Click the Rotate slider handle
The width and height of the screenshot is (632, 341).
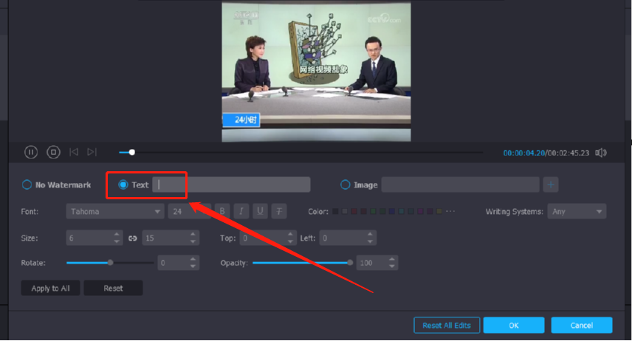click(x=110, y=263)
